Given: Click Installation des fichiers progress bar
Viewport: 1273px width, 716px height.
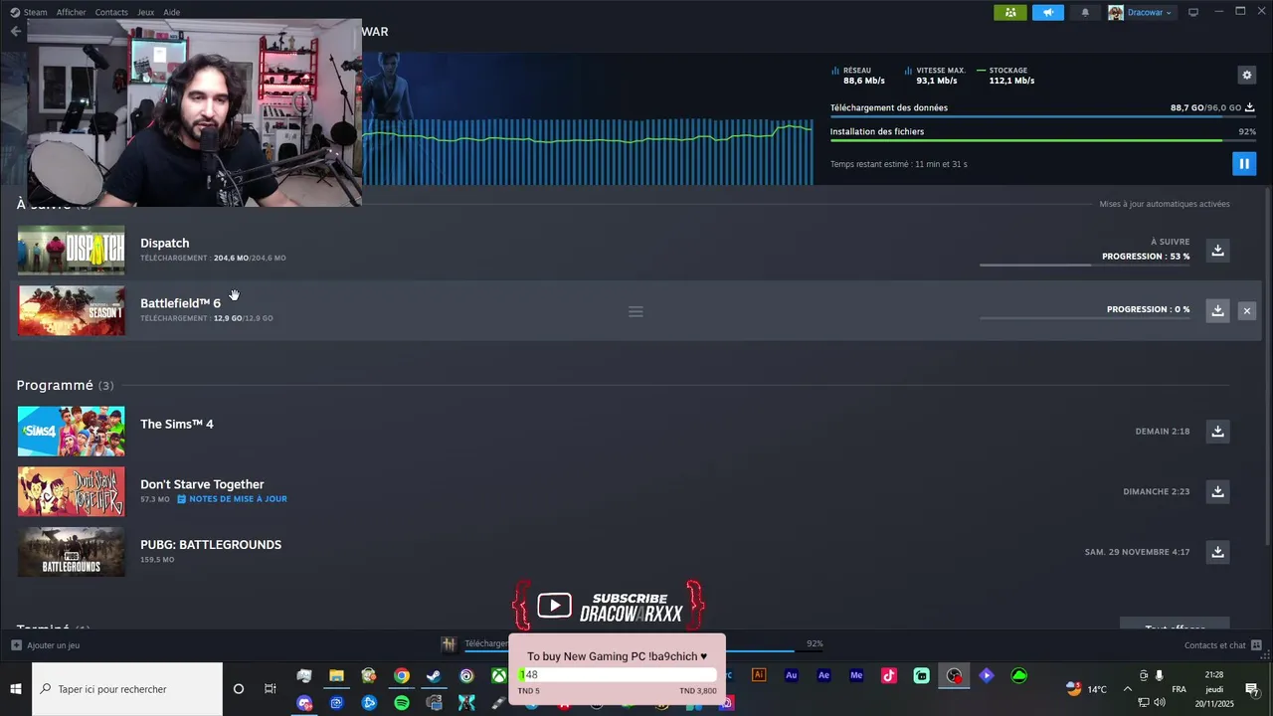Looking at the screenshot, I should [1042, 140].
